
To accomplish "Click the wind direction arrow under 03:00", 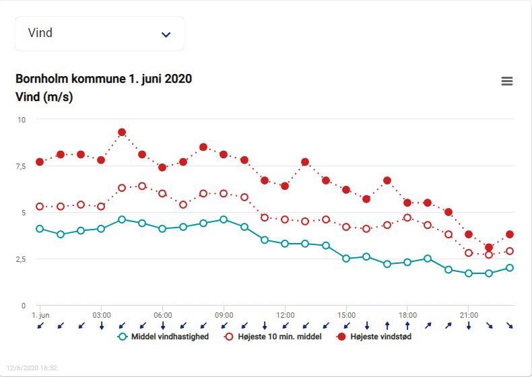I will tap(101, 326).
